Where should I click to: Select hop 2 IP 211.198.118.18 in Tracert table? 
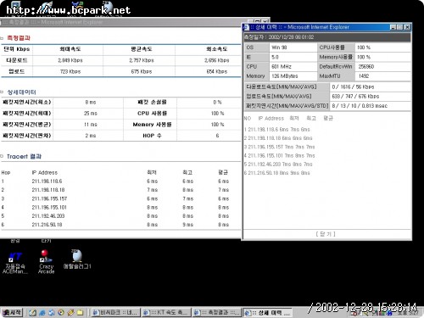pyautogui.click(x=48, y=190)
